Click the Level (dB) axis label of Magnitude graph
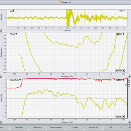The width and height of the screenshot is (131, 131). point(1,98)
